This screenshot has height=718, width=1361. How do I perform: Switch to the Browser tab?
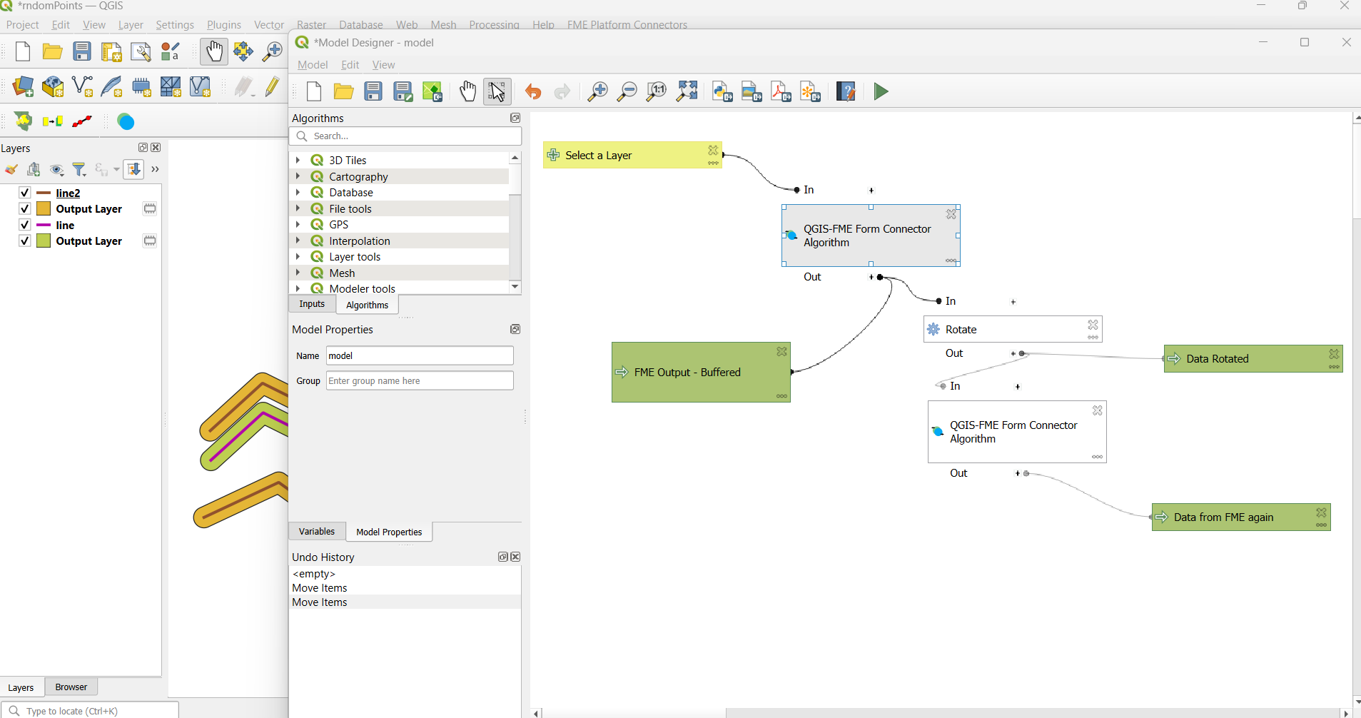click(71, 687)
